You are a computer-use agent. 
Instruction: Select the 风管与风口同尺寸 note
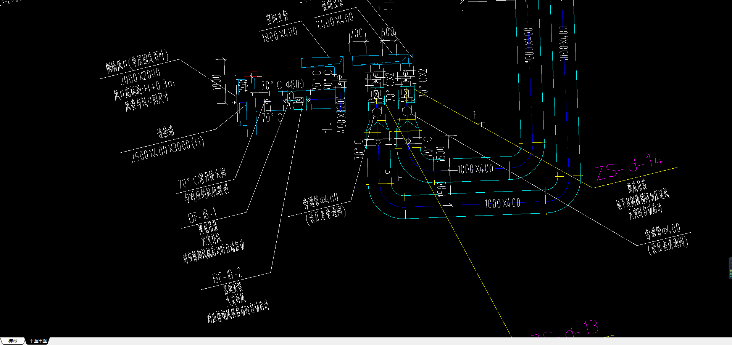[147, 101]
